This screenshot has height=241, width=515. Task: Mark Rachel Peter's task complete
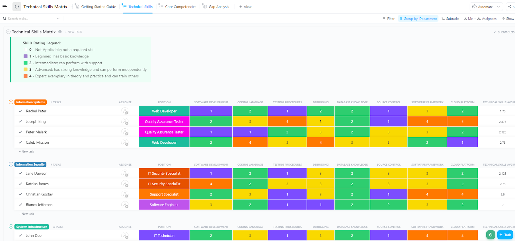pos(20,111)
